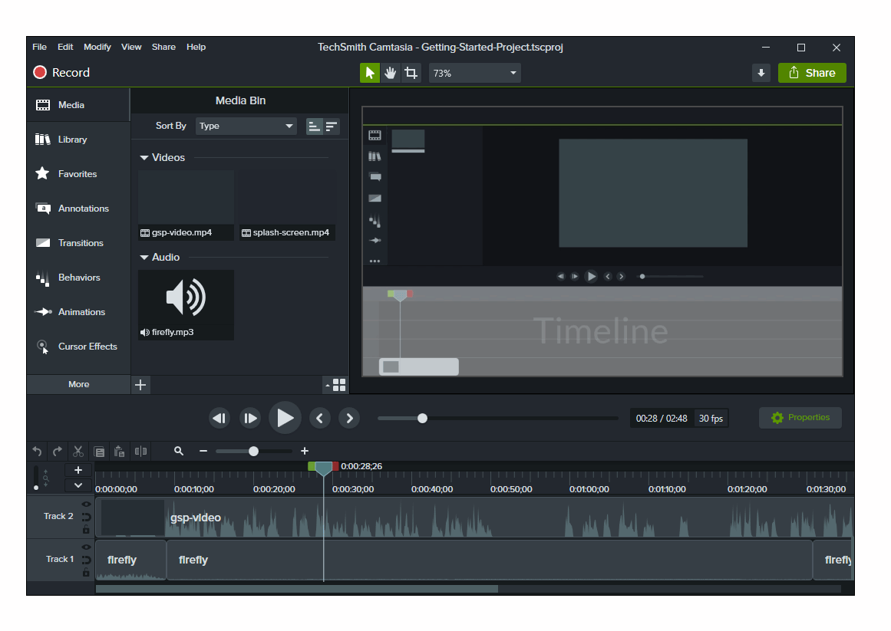The image size is (891, 631).
Task: Click the timeline zoom magnifier icon
Action: pos(178,451)
